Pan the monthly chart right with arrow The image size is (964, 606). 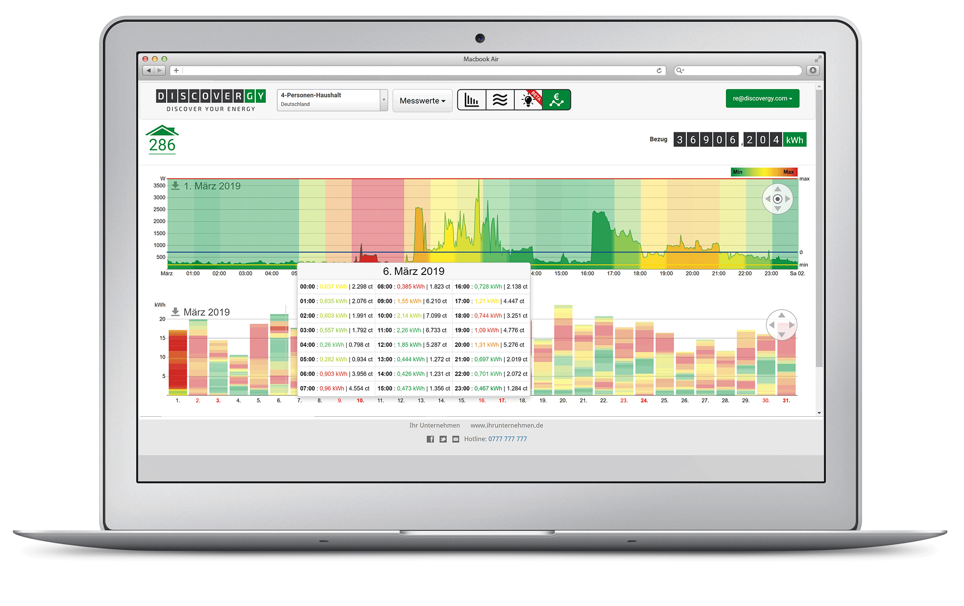[x=792, y=325]
